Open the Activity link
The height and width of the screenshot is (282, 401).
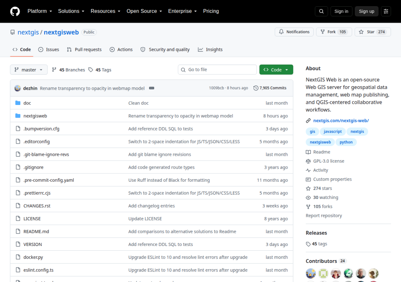click(x=317, y=170)
